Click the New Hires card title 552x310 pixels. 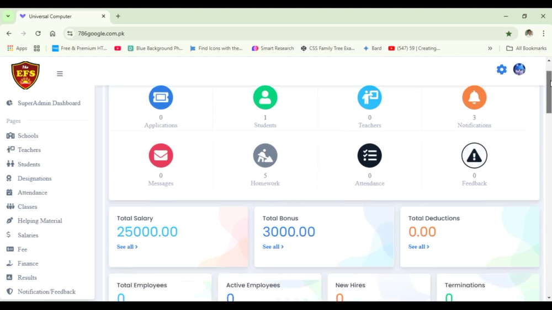(x=351, y=285)
